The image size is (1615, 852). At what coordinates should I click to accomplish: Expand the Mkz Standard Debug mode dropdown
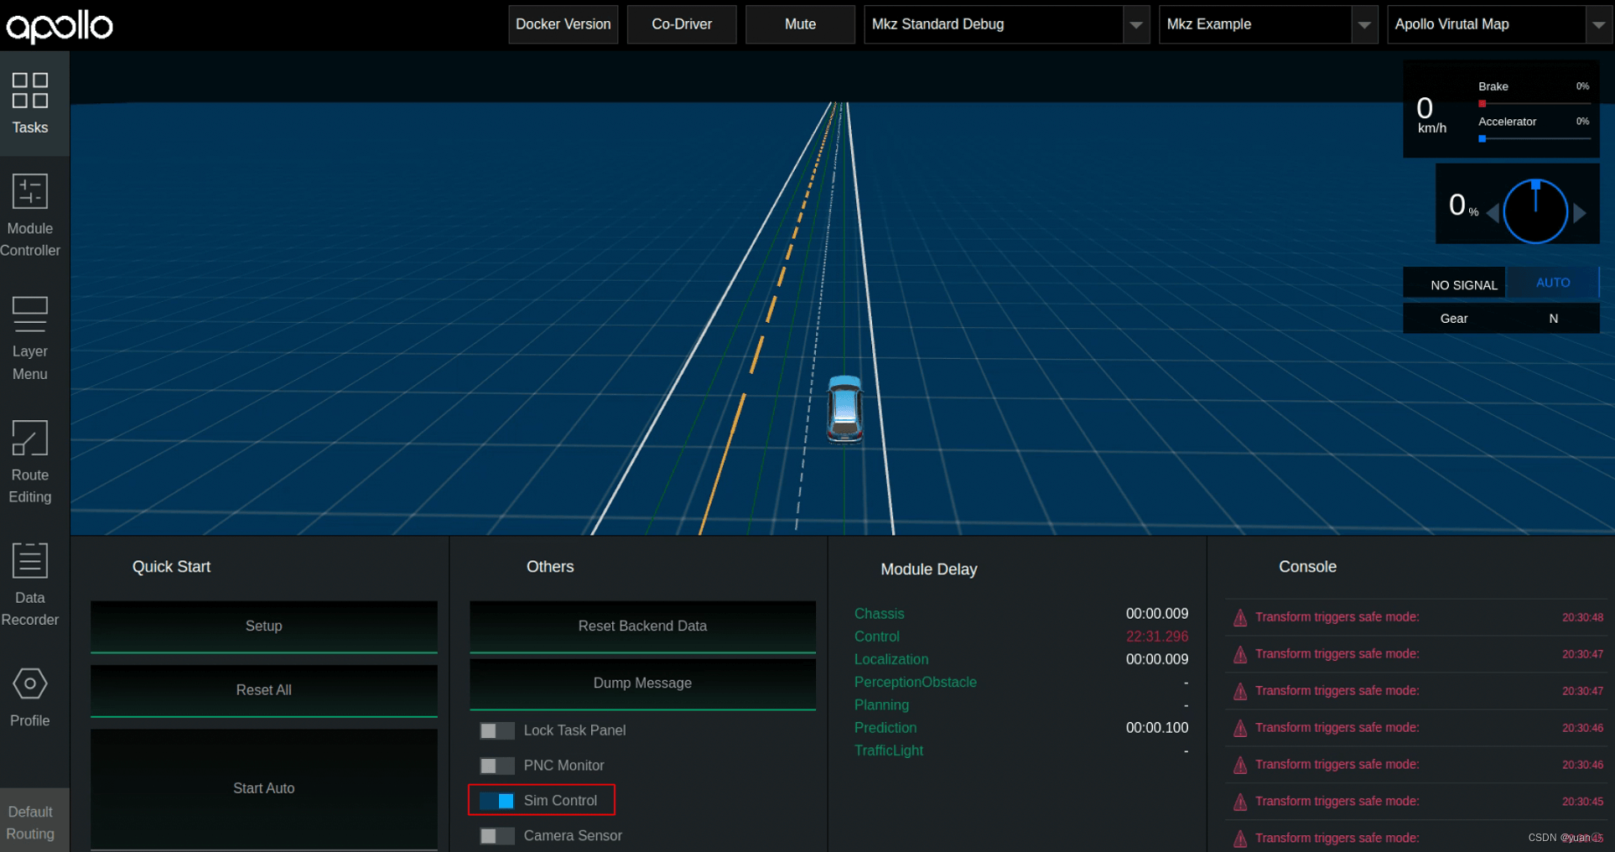point(1136,24)
